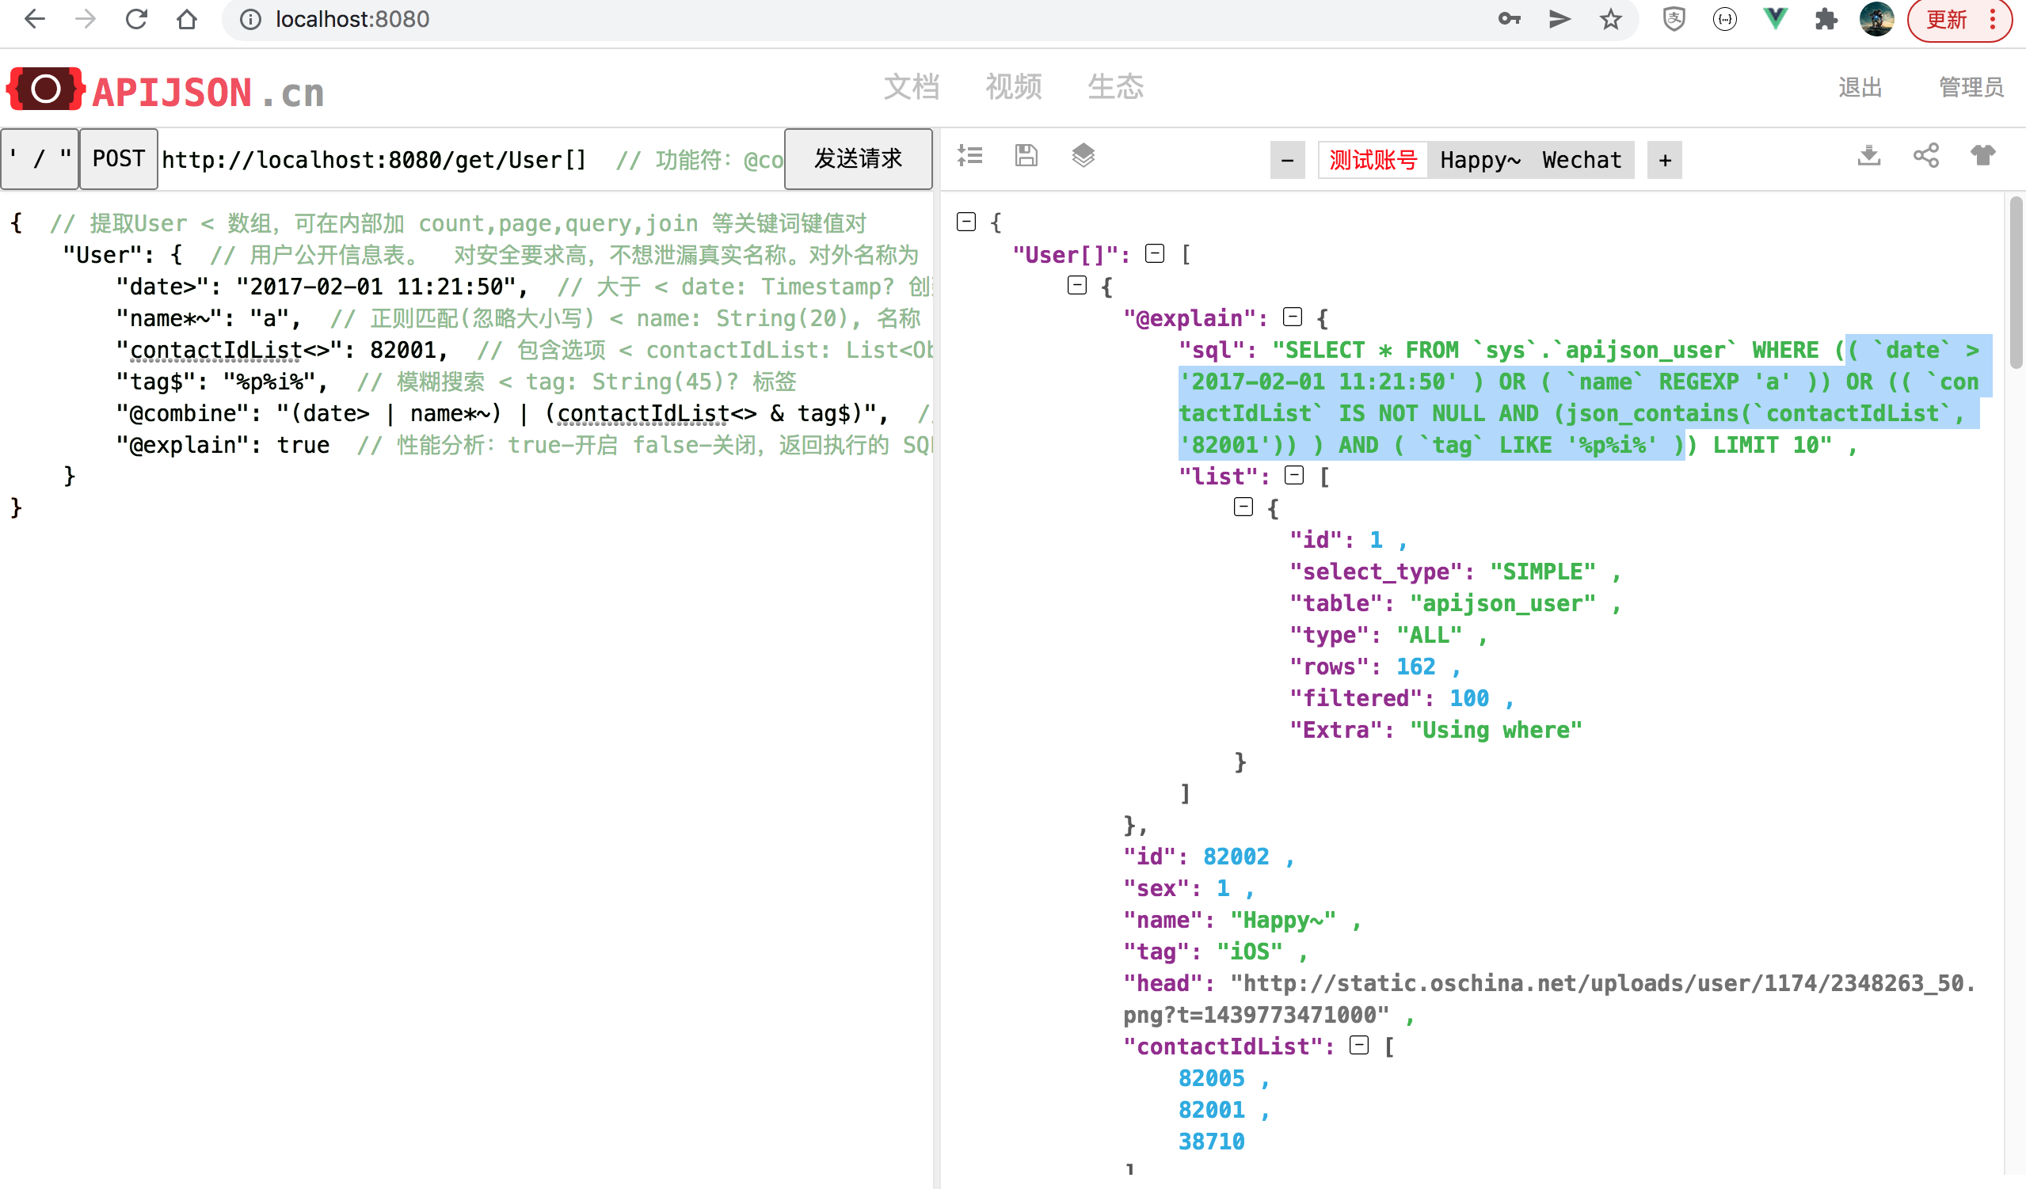This screenshot has height=1189, width=2026.
Task: Open the browser extensions puzzle icon
Action: (1826, 19)
